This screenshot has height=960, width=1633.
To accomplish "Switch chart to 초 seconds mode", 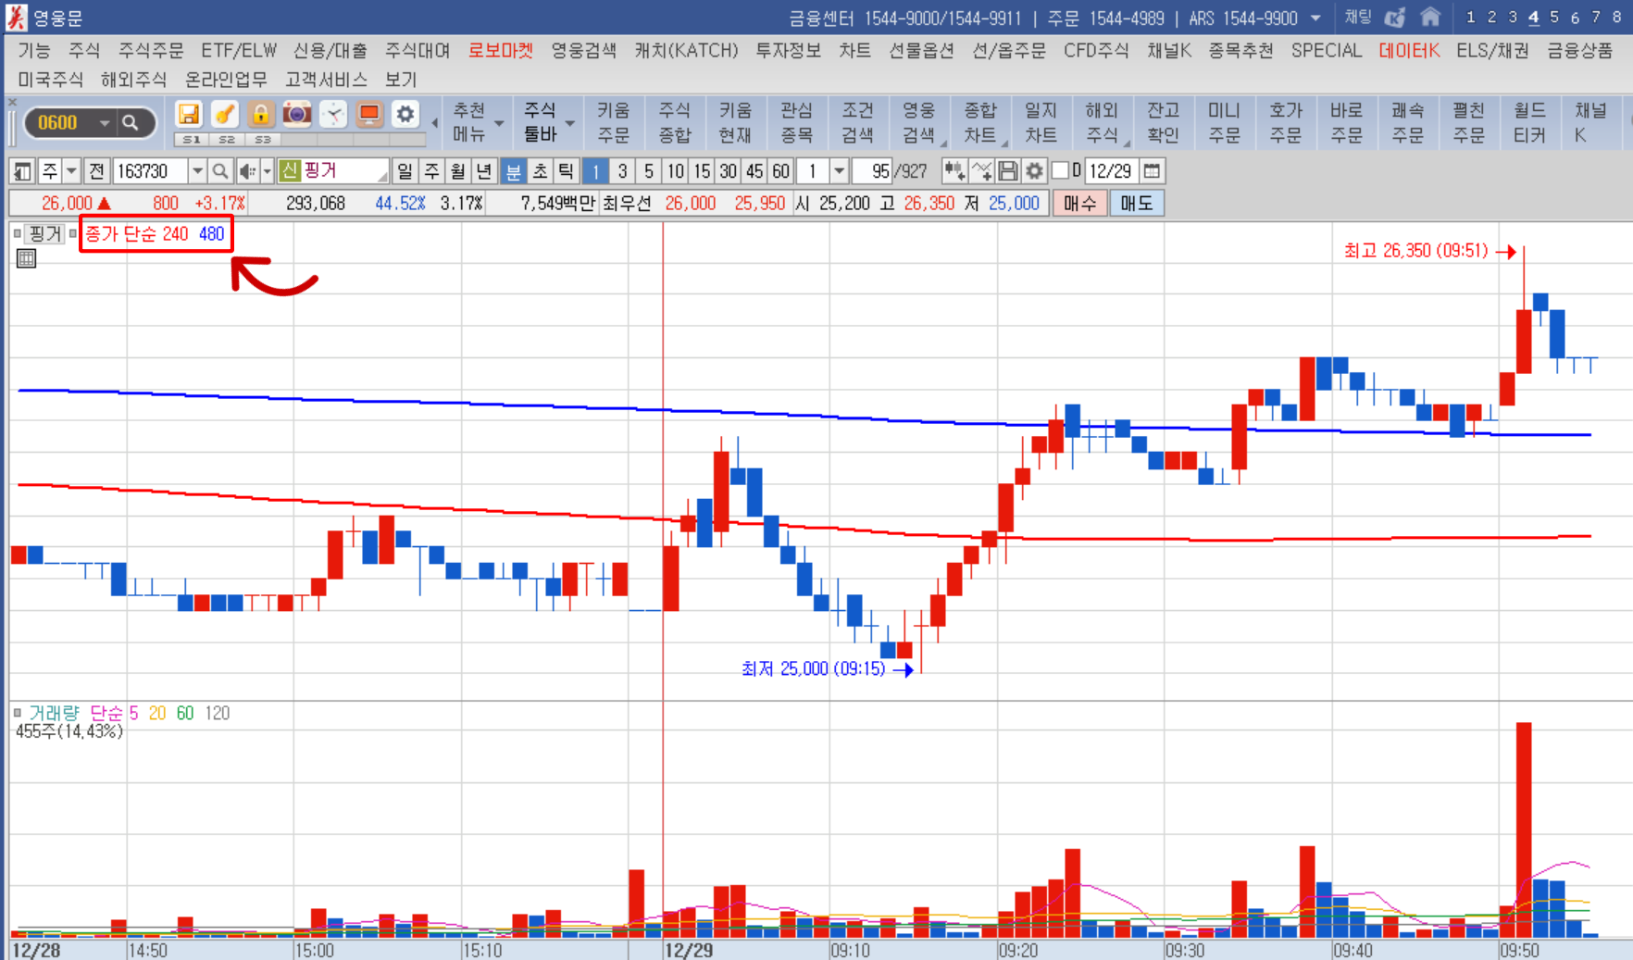I will 540,171.
